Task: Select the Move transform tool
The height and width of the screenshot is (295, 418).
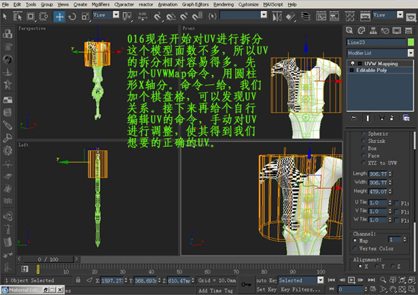Action: point(60,16)
